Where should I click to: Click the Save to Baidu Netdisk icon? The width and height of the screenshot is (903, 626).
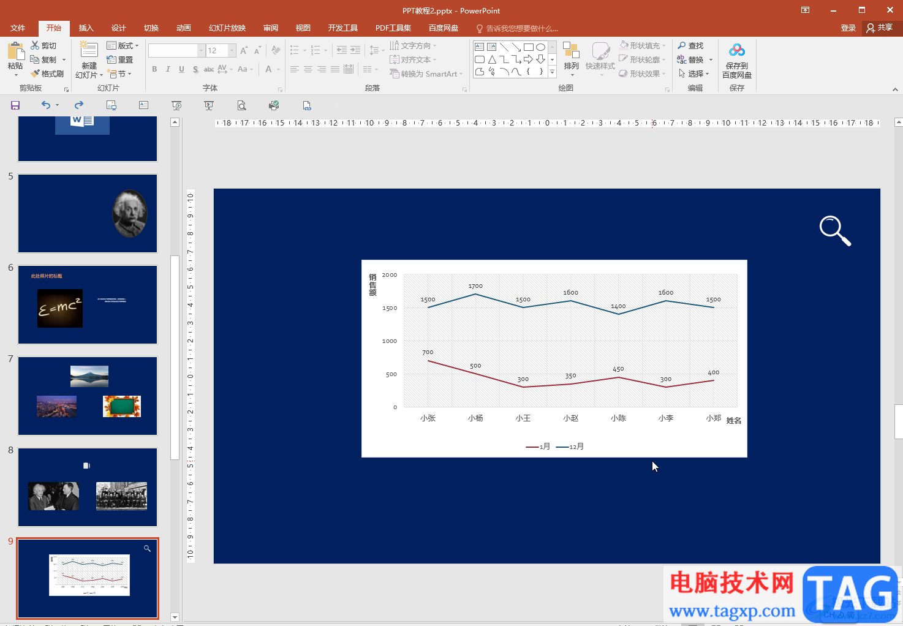point(737,51)
